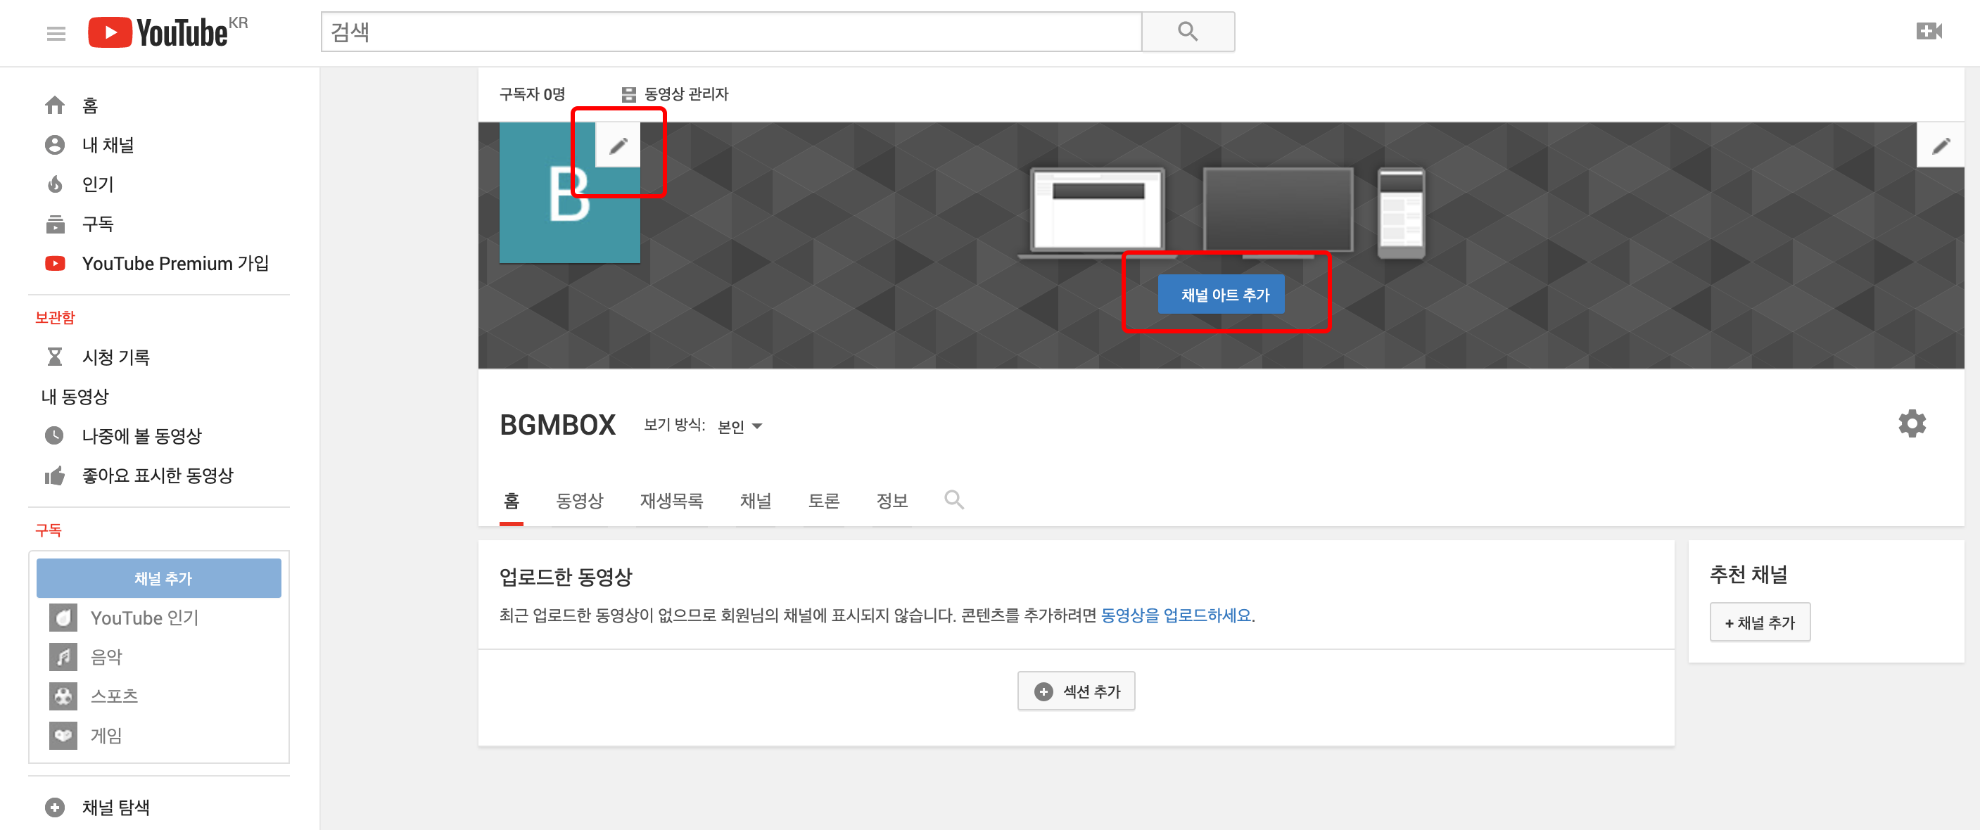Screen dimensions: 1980x830
Task: Click the search magnifier button
Action: pos(1188,32)
